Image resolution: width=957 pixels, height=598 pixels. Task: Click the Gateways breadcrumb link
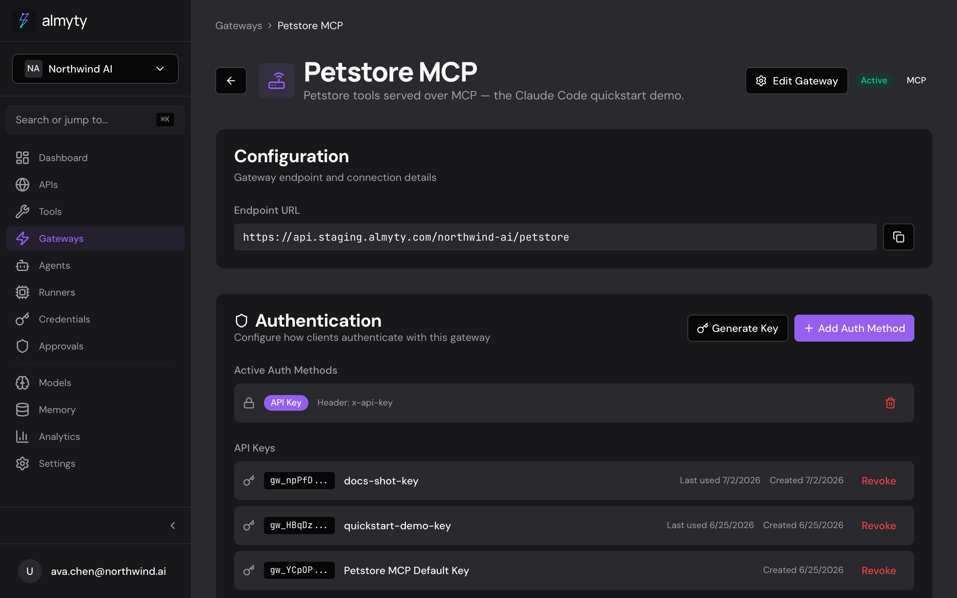[x=239, y=26]
